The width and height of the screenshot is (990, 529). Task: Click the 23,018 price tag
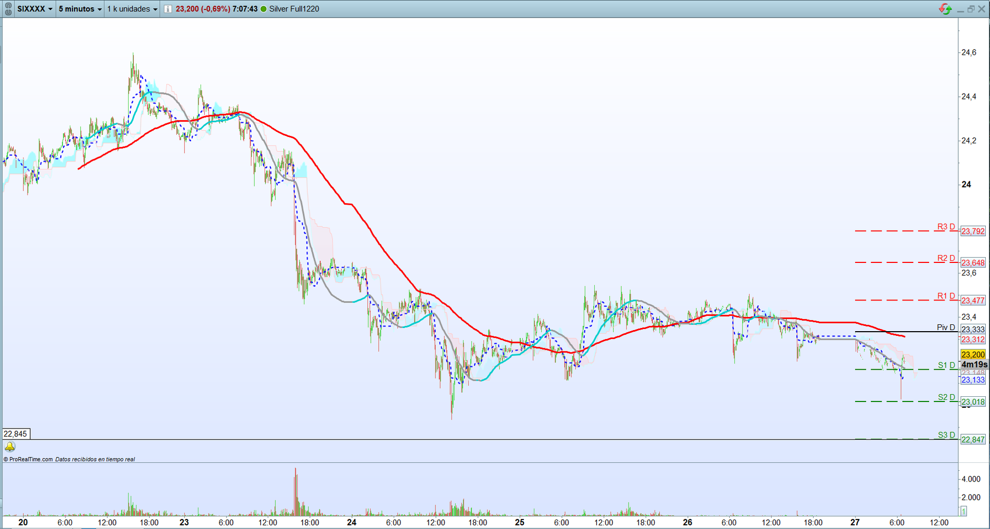coord(973,402)
